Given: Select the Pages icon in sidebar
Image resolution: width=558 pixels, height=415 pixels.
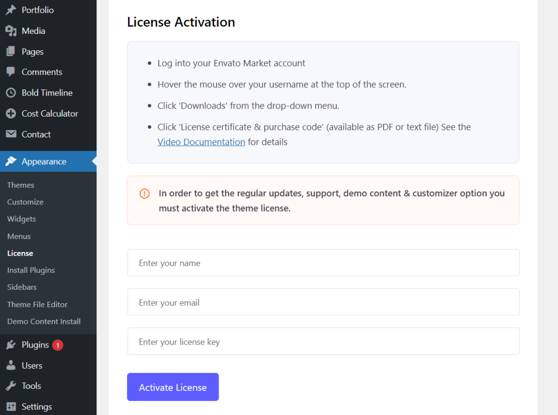Looking at the screenshot, I should (12, 51).
